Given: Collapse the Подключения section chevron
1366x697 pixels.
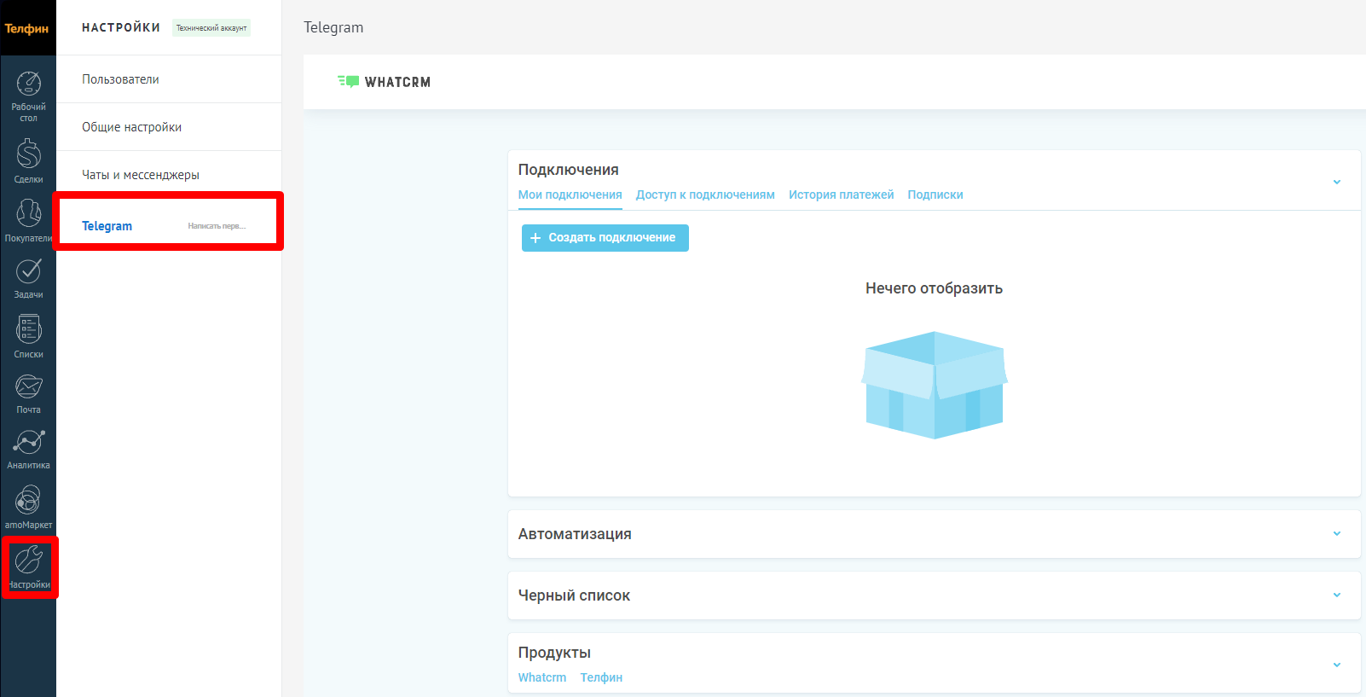Looking at the screenshot, I should pos(1336,182).
